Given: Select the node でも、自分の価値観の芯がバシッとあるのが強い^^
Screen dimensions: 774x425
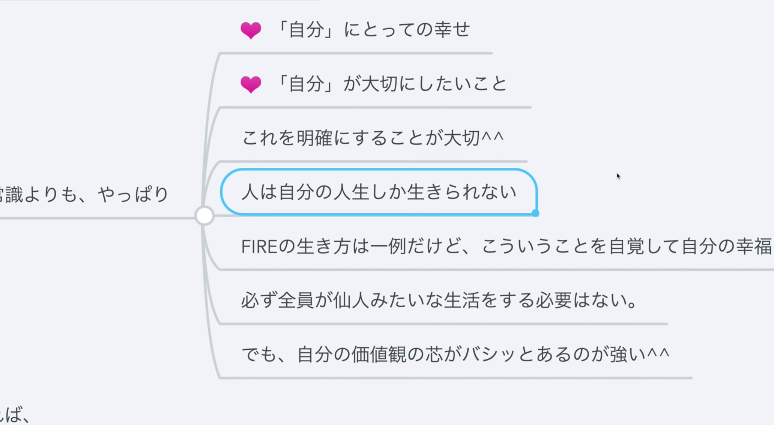Looking at the screenshot, I should pyautogui.click(x=455, y=354).
